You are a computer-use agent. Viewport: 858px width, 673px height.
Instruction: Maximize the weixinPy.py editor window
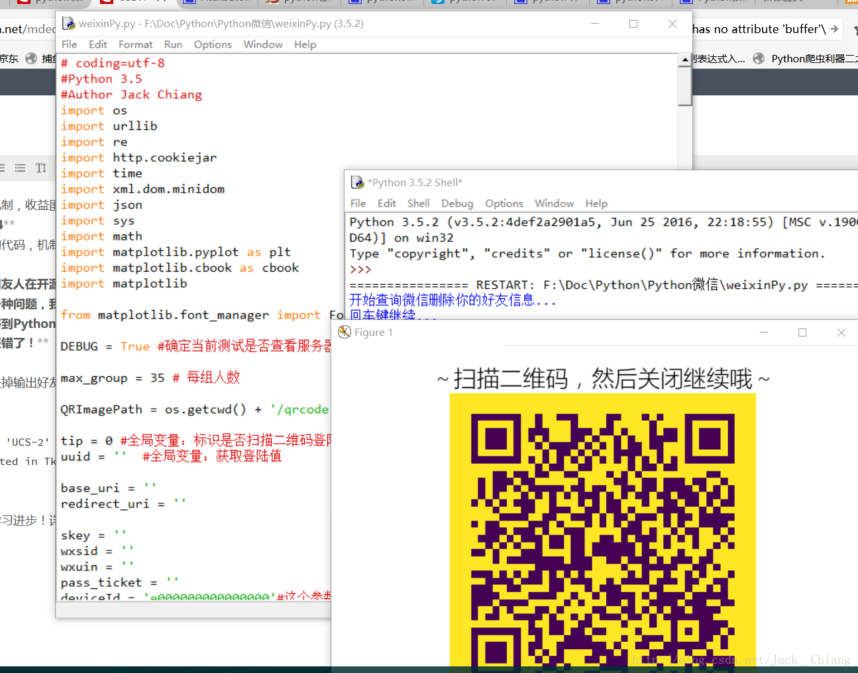[x=633, y=24]
